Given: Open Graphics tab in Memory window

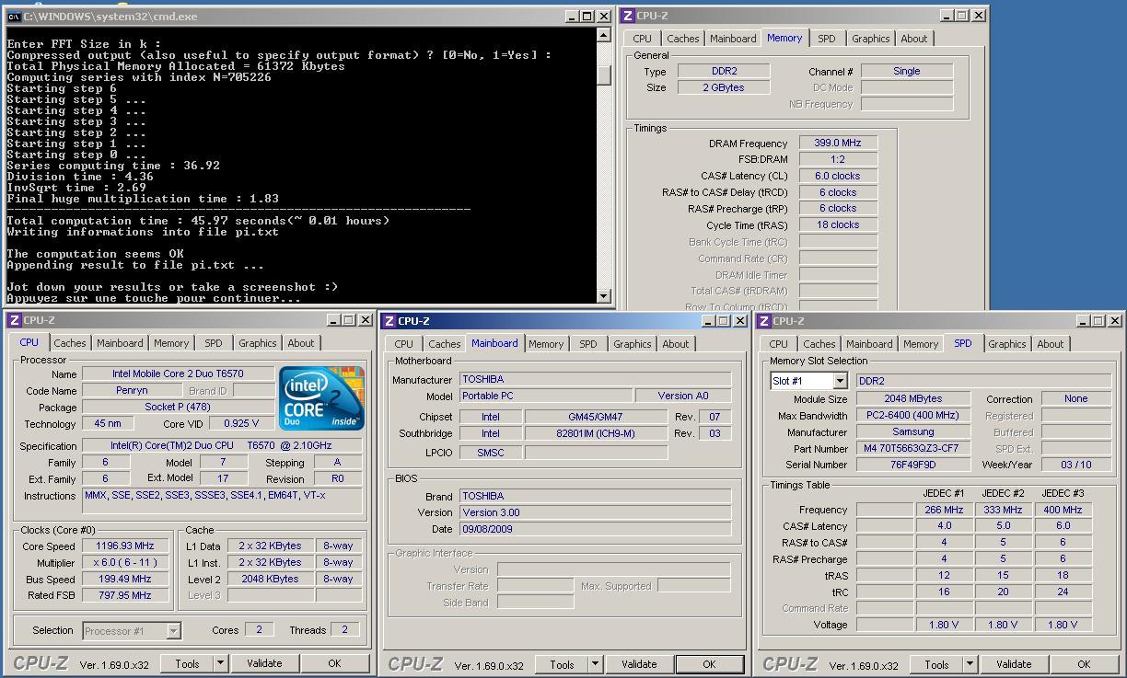Looking at the screenshot, I should point(870,39).
